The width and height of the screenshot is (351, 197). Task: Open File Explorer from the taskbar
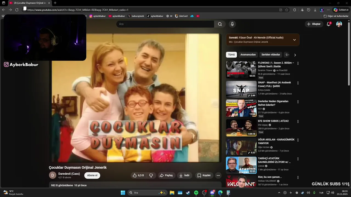tap(172, 193)
